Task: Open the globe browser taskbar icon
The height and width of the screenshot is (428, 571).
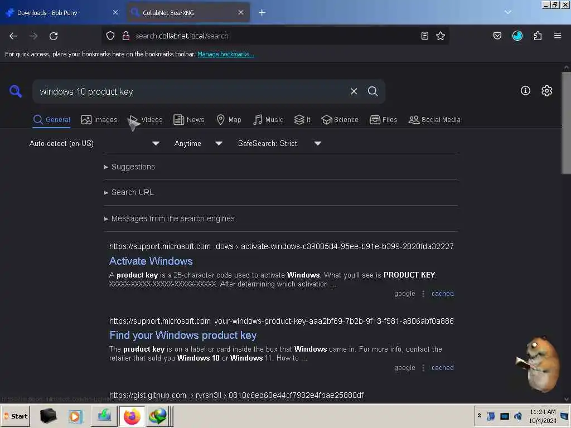Action: [157, 416]
